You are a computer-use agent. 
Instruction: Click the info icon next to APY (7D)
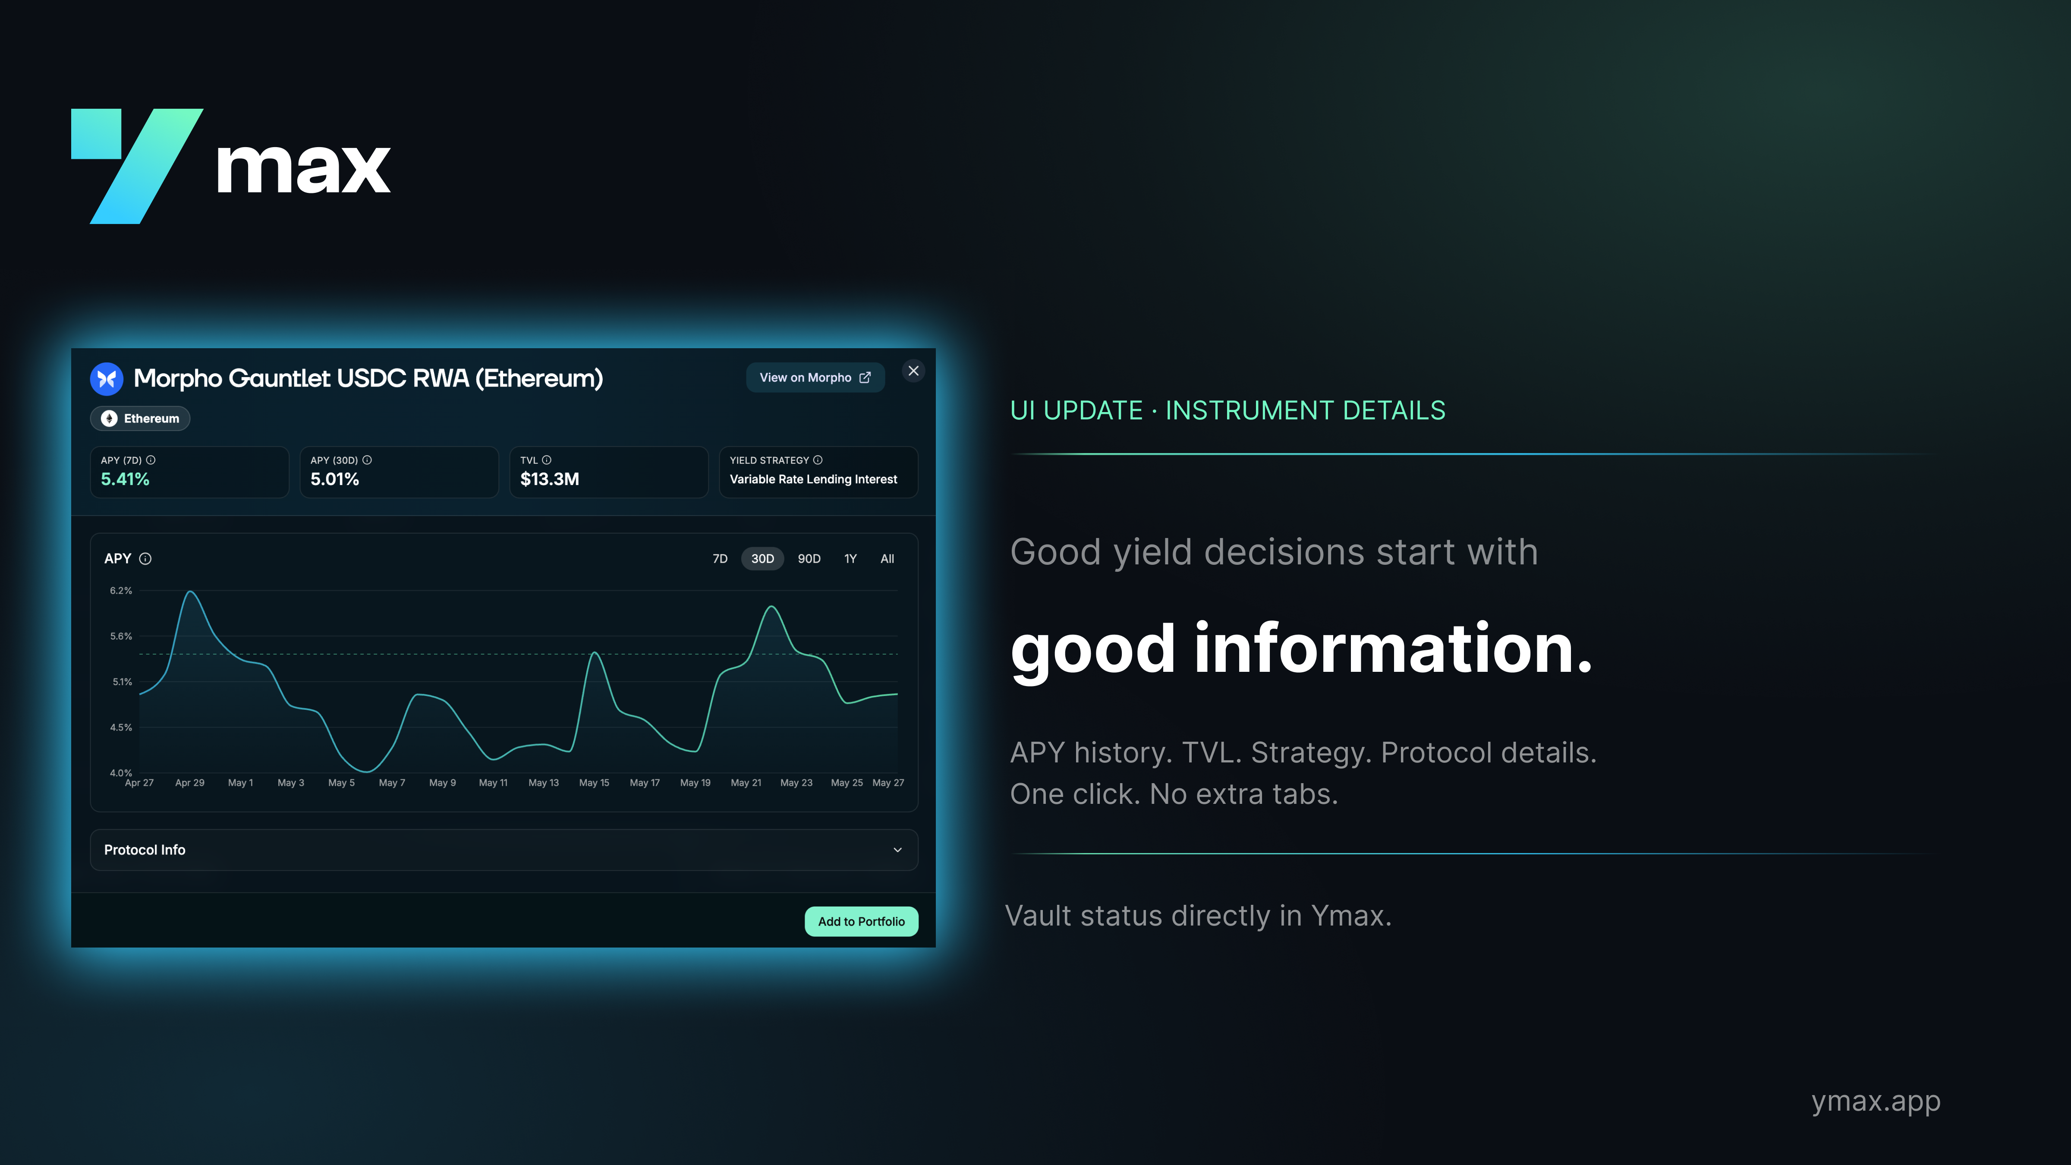pos(150,460)
